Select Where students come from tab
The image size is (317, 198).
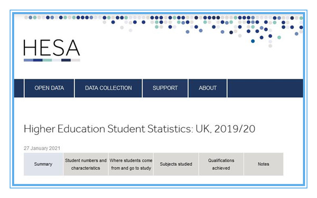tap(131, 164)
